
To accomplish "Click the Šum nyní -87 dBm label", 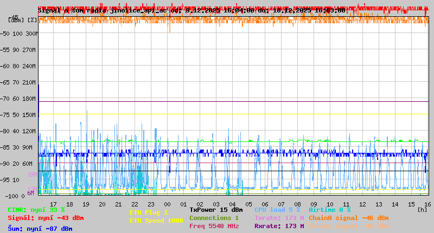I will pos(40,229).
